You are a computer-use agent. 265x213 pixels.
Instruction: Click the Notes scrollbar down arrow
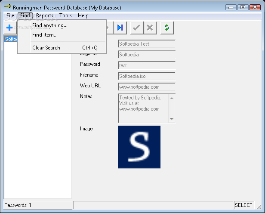tap(172, 119)
